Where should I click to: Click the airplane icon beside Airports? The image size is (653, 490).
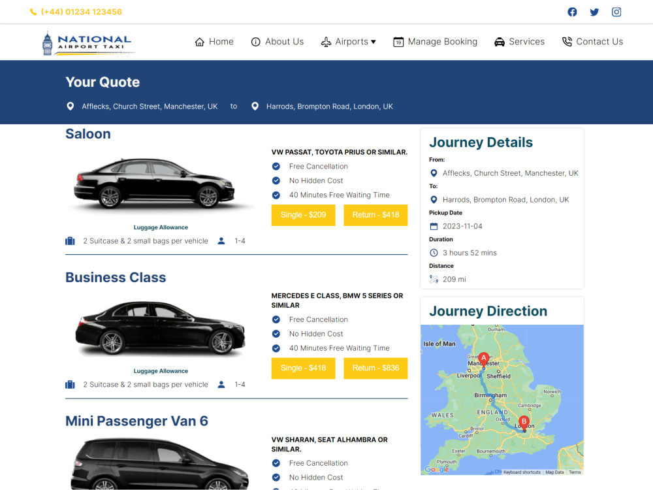(326, 42)
